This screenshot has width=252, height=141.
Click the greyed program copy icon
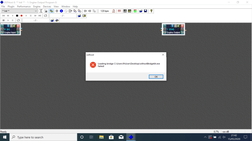tap(94, 11)
